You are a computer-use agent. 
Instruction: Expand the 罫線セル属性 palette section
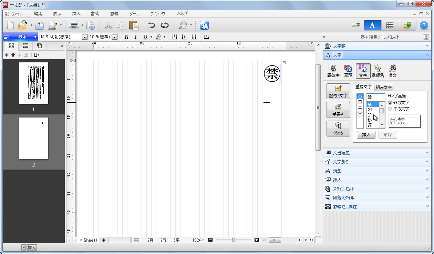coord(377,206)
